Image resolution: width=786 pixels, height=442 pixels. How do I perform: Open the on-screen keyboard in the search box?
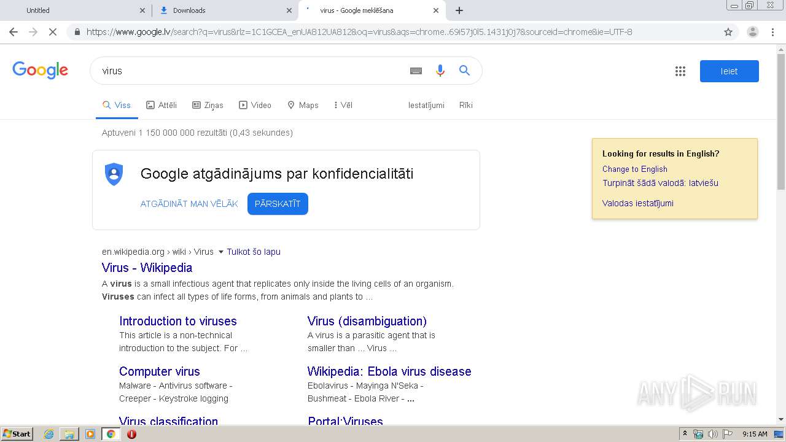pyautogui.click(x=416, y=71)
